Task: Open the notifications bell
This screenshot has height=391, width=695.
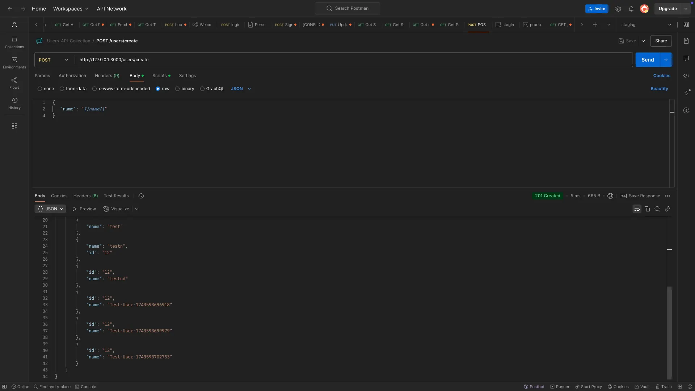Action: (631, 9)
